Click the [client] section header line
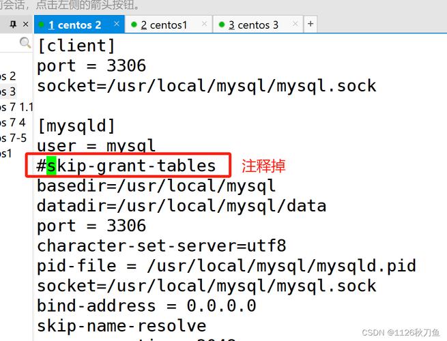447x341 pixels. 76,46
